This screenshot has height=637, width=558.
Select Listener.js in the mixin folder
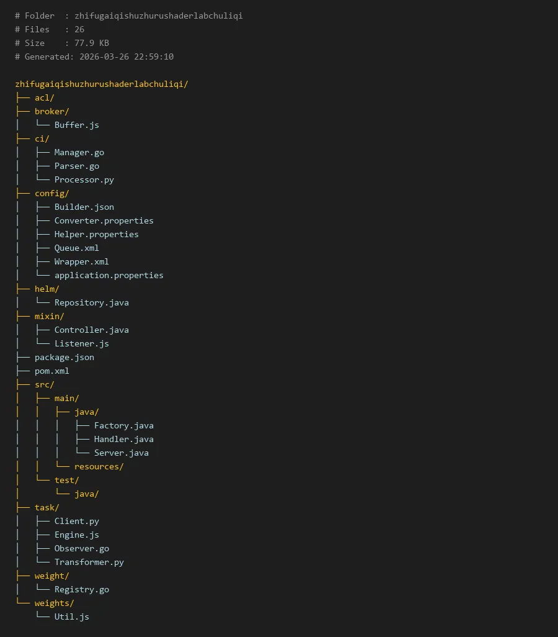coord(81,343)
